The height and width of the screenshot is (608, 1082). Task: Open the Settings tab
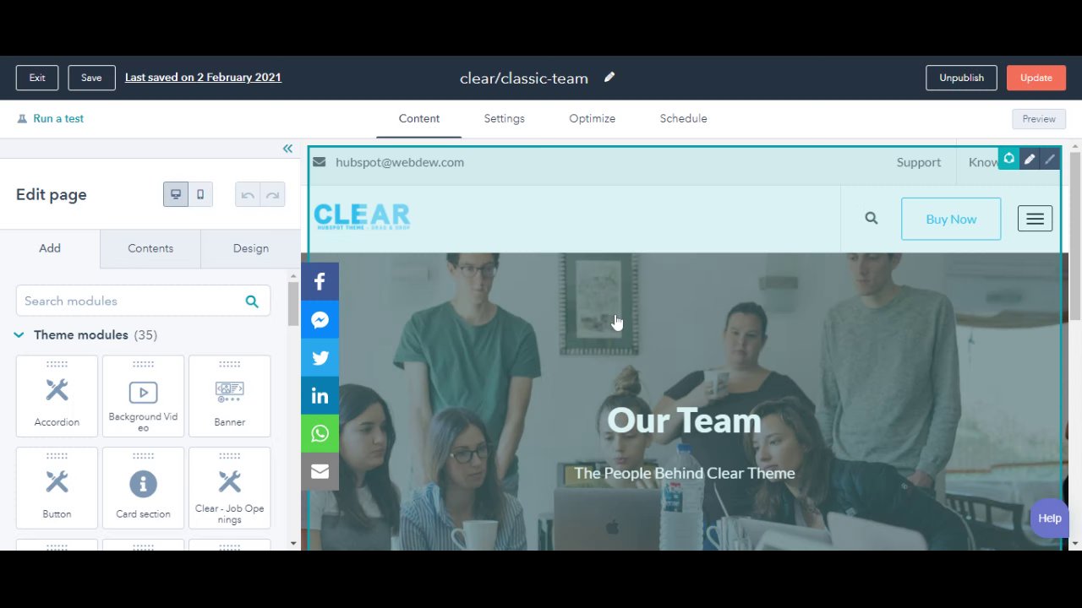pos(505,118)
